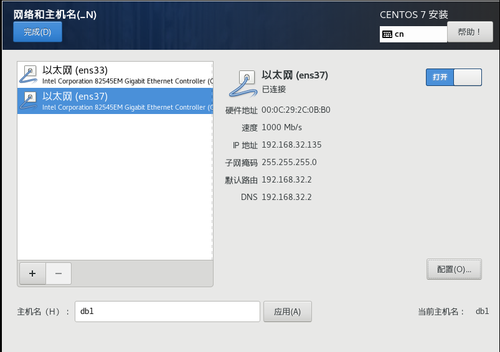500x352 pixels.
Task: Click the hardware address 00:0C:29:2C:0B:B0
Action: coord(296,110)
